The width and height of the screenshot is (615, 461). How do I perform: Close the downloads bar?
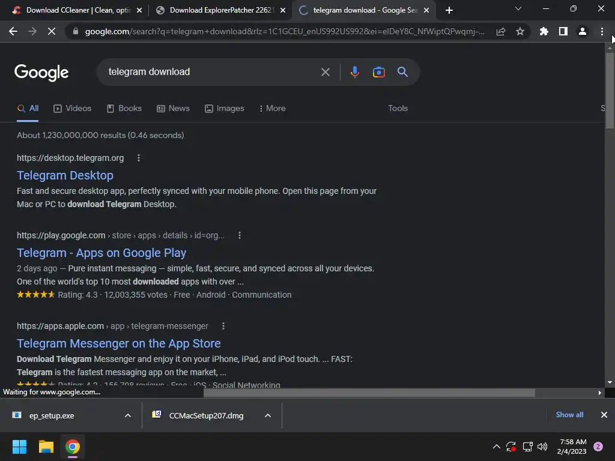click(x=604, y=415)
